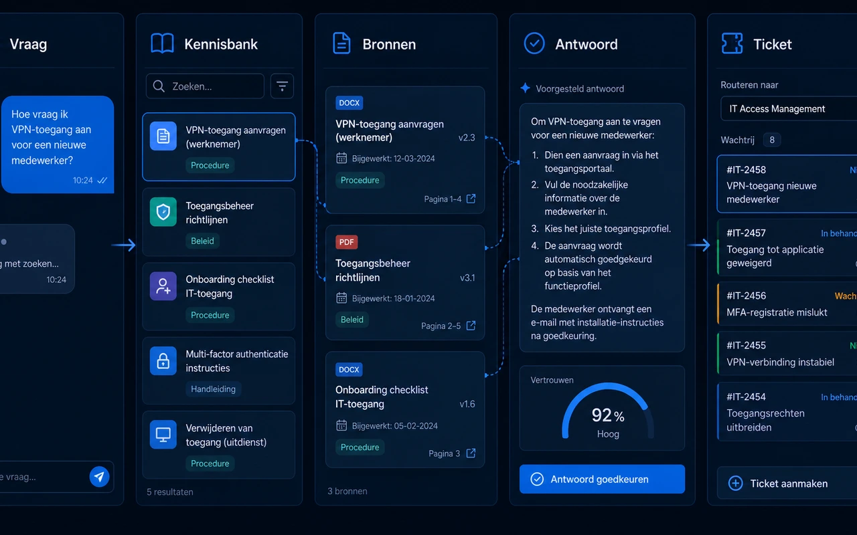Click the read checkmarks beside 10:24 in question

[102, 181]
